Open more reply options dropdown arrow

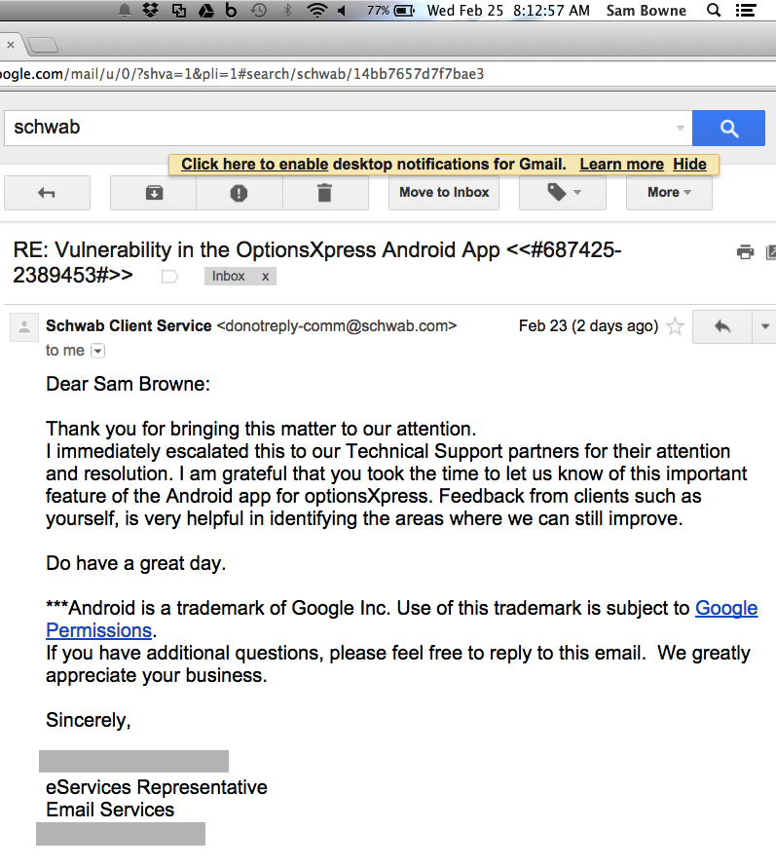tap(764, 327)
